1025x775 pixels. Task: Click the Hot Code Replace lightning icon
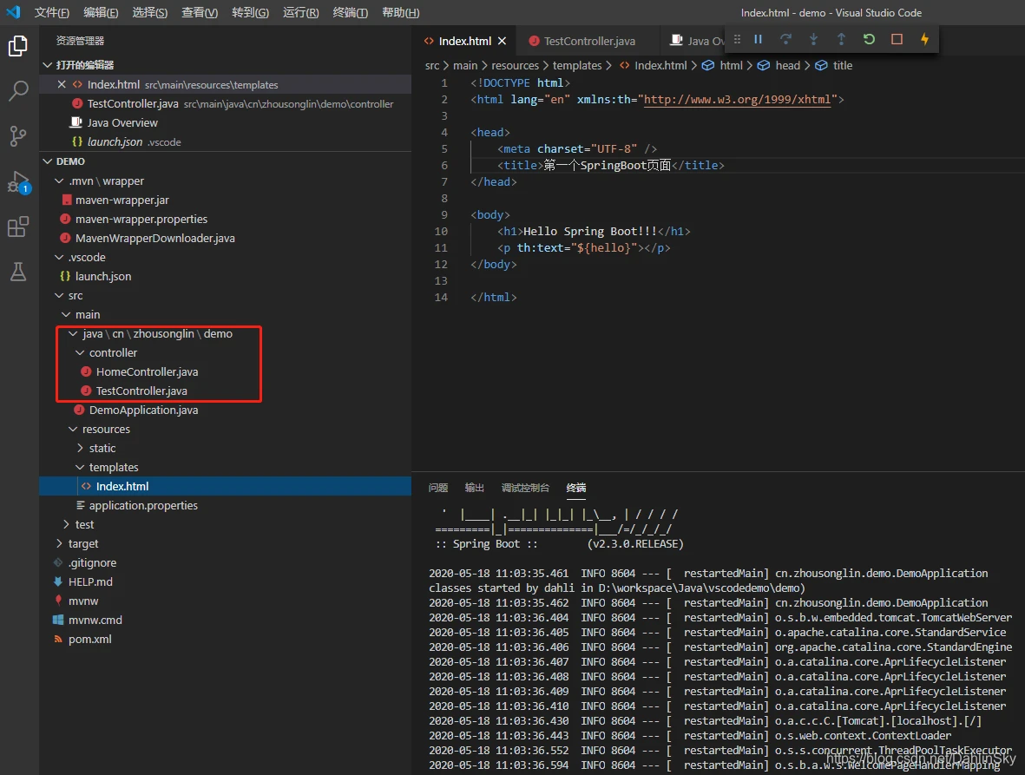924,39
